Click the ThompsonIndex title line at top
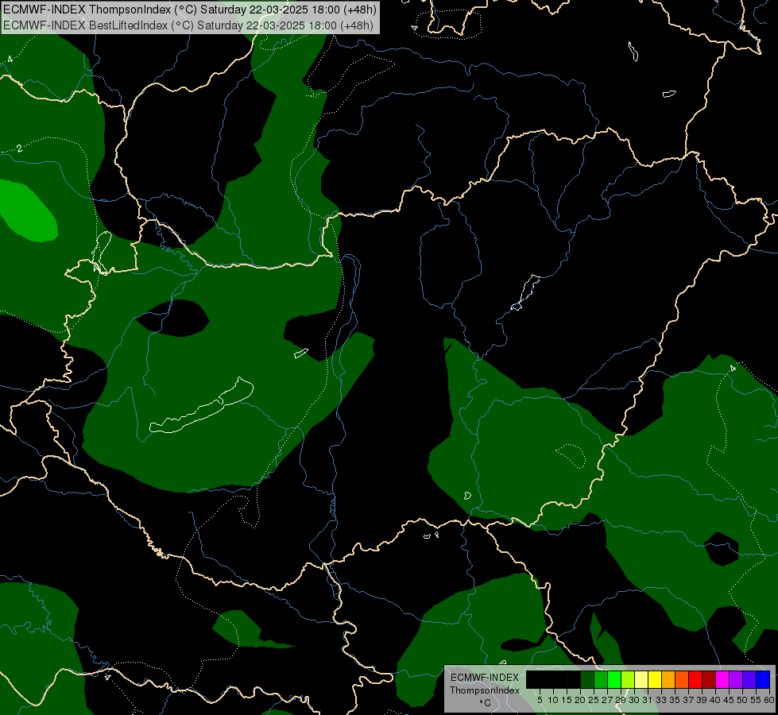This screenshot has width=778, height=715. tap(190, 10)
